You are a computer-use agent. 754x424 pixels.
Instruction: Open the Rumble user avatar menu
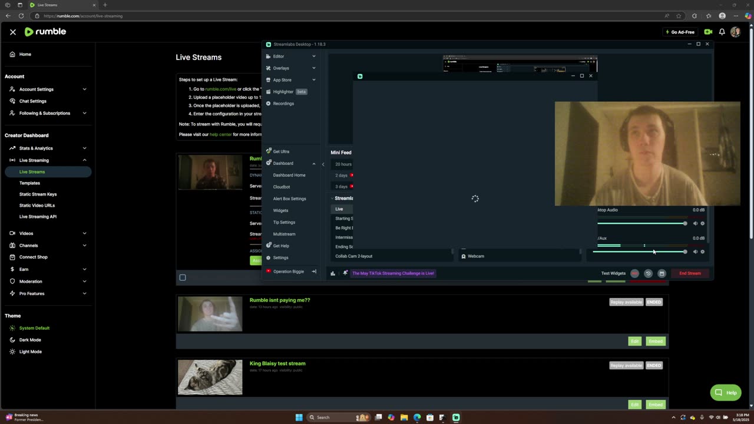(735, 32)
